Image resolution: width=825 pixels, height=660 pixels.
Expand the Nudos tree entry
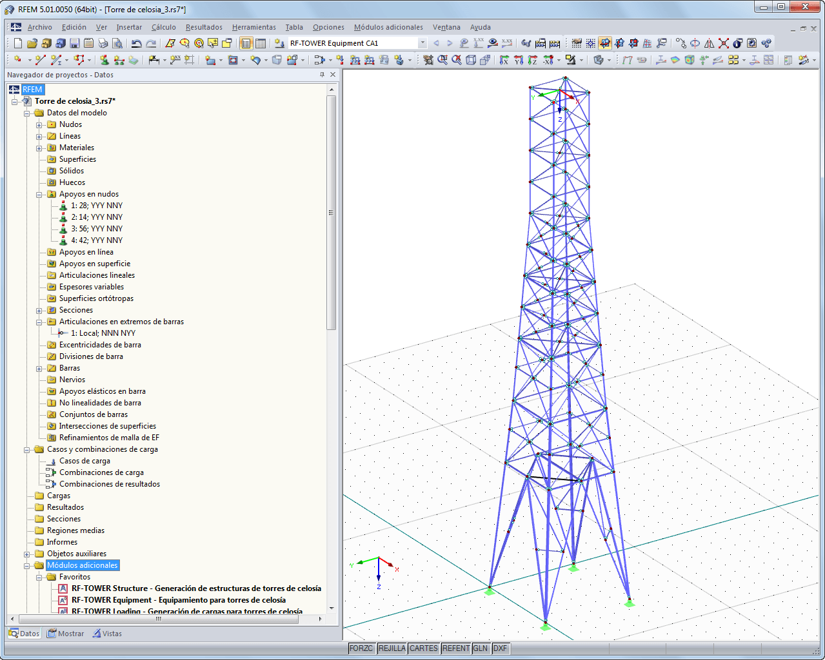tap(39, 124)
